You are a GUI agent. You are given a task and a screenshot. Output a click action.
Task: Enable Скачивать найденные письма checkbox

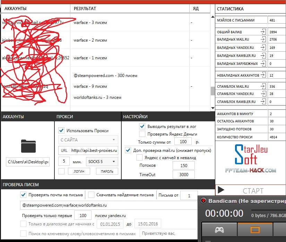click(91, 195)
